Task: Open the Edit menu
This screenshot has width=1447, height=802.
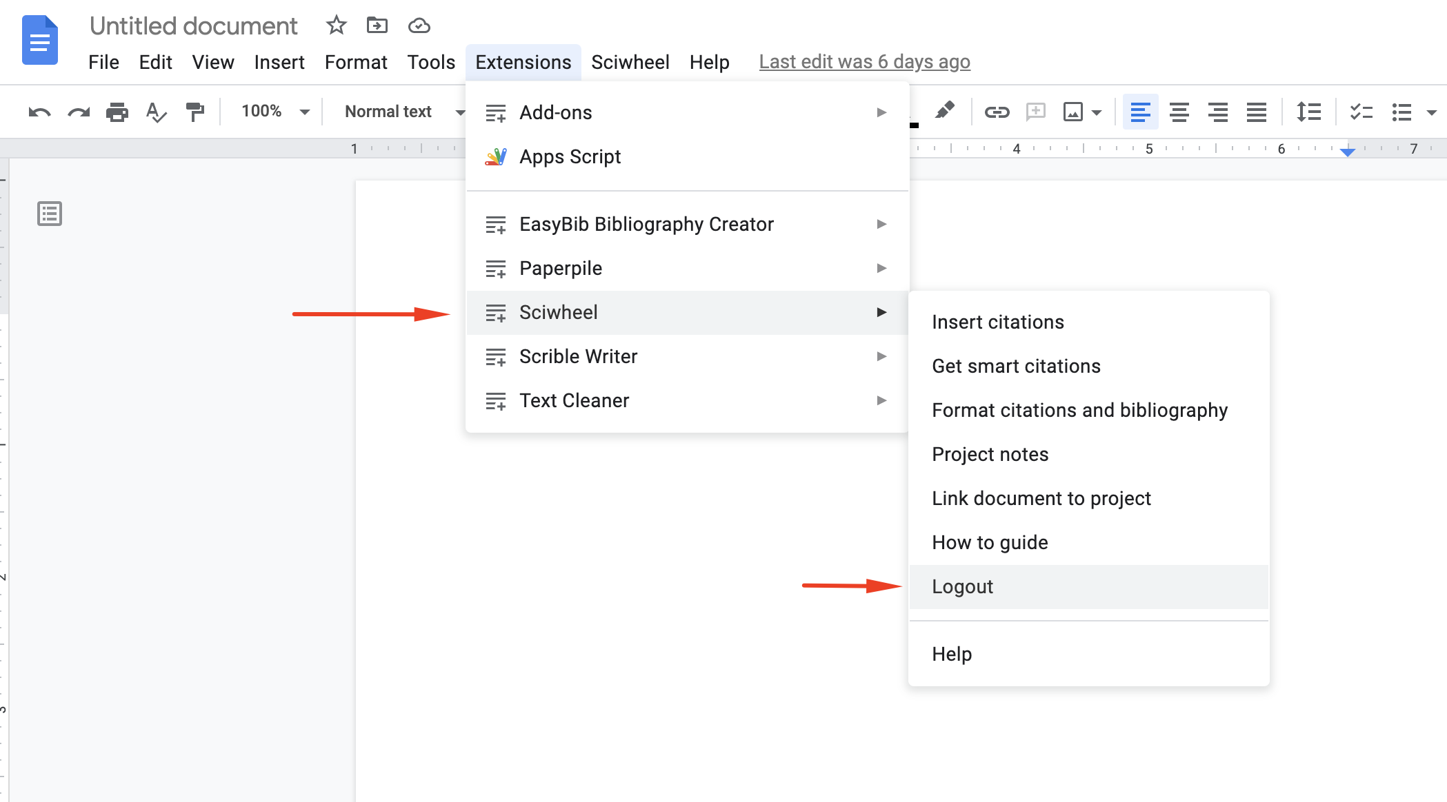Action: coord(155,62)
